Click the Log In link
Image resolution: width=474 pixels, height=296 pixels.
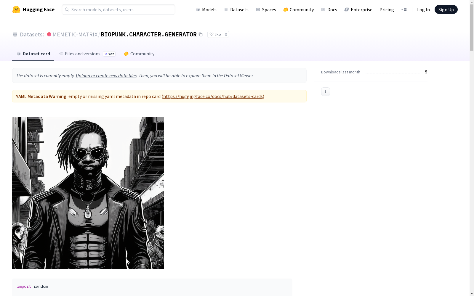pos(423,9)
